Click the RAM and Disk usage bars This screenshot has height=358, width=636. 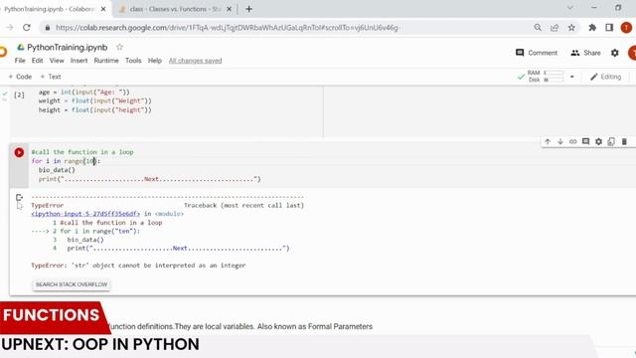(x=546, y=77)
